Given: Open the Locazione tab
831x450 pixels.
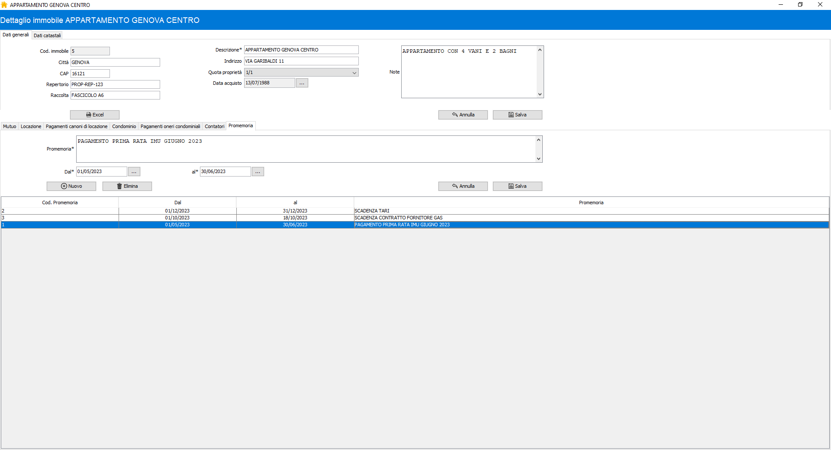Looking at the screenshot, I should point(31,126).
